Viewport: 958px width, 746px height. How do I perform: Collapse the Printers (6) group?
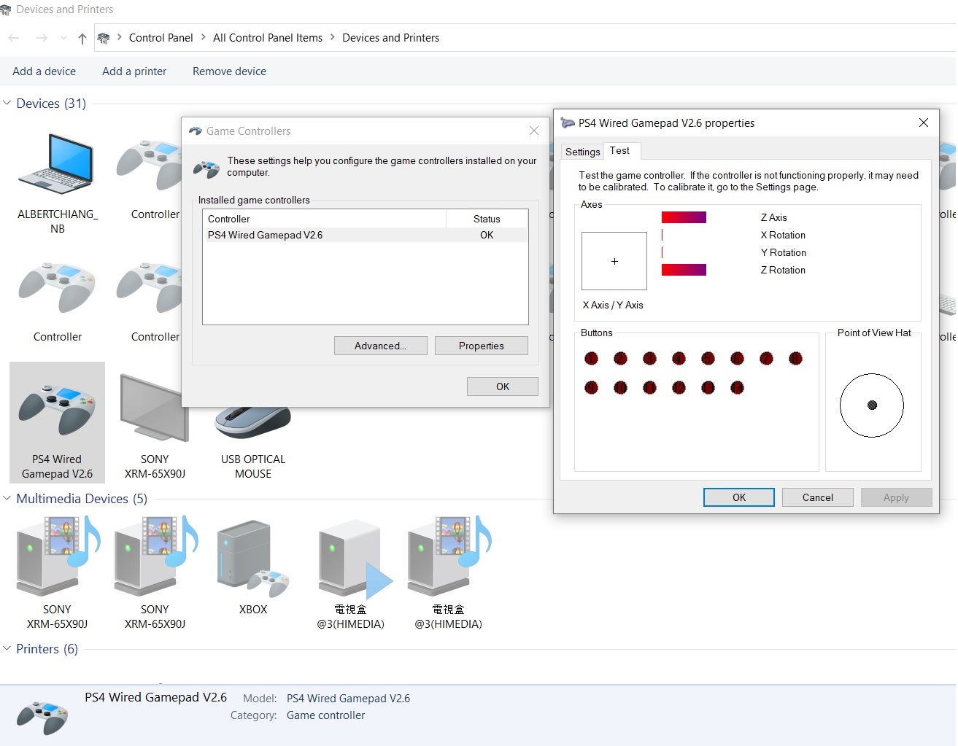point(7,649)
